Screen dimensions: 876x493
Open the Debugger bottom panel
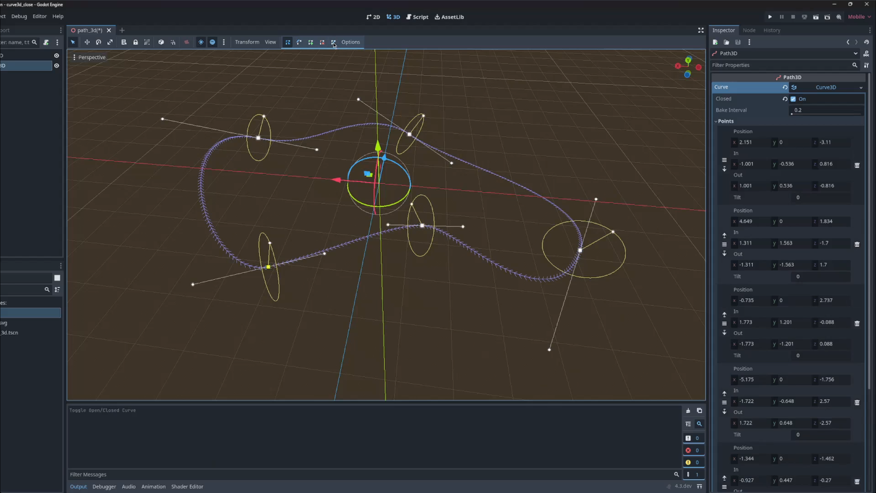[x=104, y=486]
